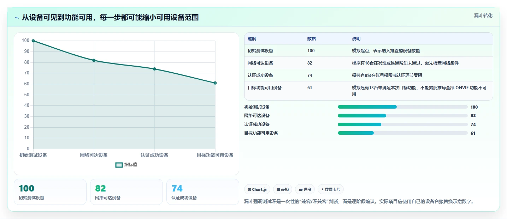Click description starting 模拟有18台
507x219 pixels.
[x=405, y=63]
